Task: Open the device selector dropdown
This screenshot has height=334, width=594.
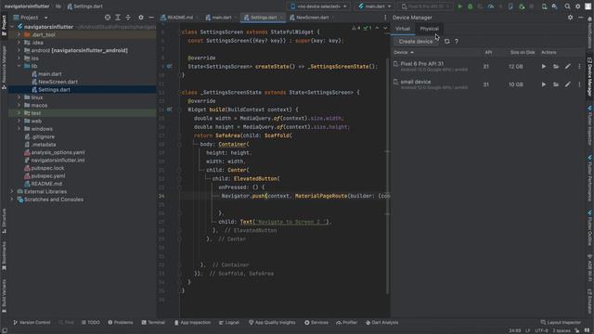Action: pos(318,6)
